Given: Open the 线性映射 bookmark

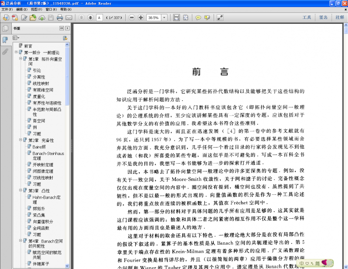Looking at the screenshot, I should click(x=41, y=83).
